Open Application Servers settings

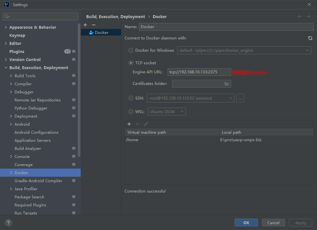pyautogui.click(x=33, y=141)
